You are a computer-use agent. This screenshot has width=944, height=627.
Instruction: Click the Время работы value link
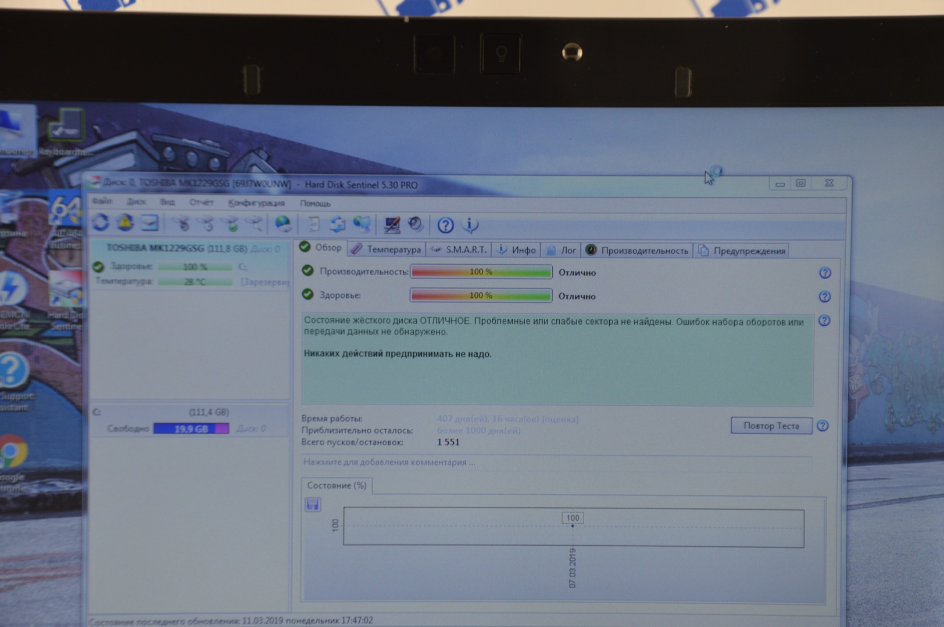point(507,419)
